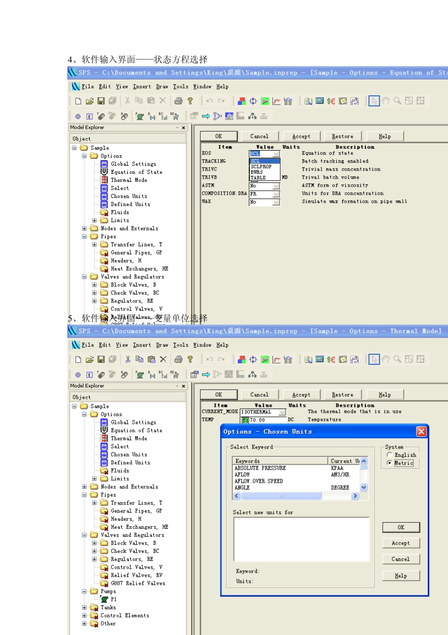Select magnifier Zoom tool in Equation of State window

pos(398,101)
